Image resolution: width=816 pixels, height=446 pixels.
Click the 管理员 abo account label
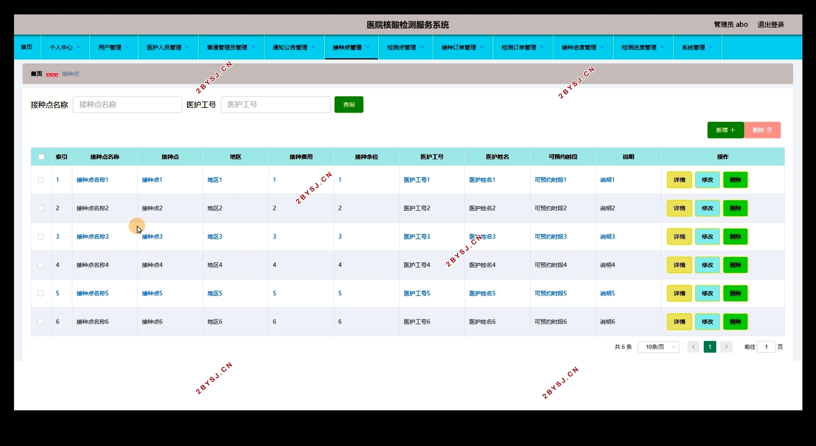pos(731,25)
